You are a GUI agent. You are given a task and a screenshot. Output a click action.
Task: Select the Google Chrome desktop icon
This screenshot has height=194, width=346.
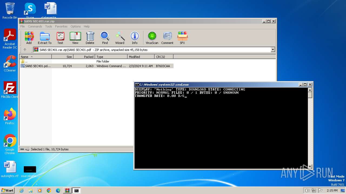pos(10,144)
